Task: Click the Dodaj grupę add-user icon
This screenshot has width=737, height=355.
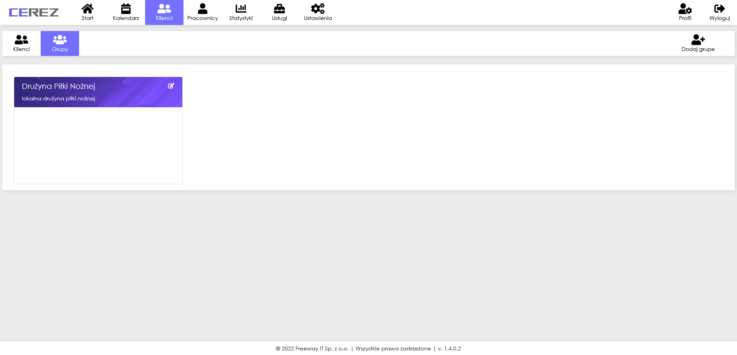Action: (698, 39)
